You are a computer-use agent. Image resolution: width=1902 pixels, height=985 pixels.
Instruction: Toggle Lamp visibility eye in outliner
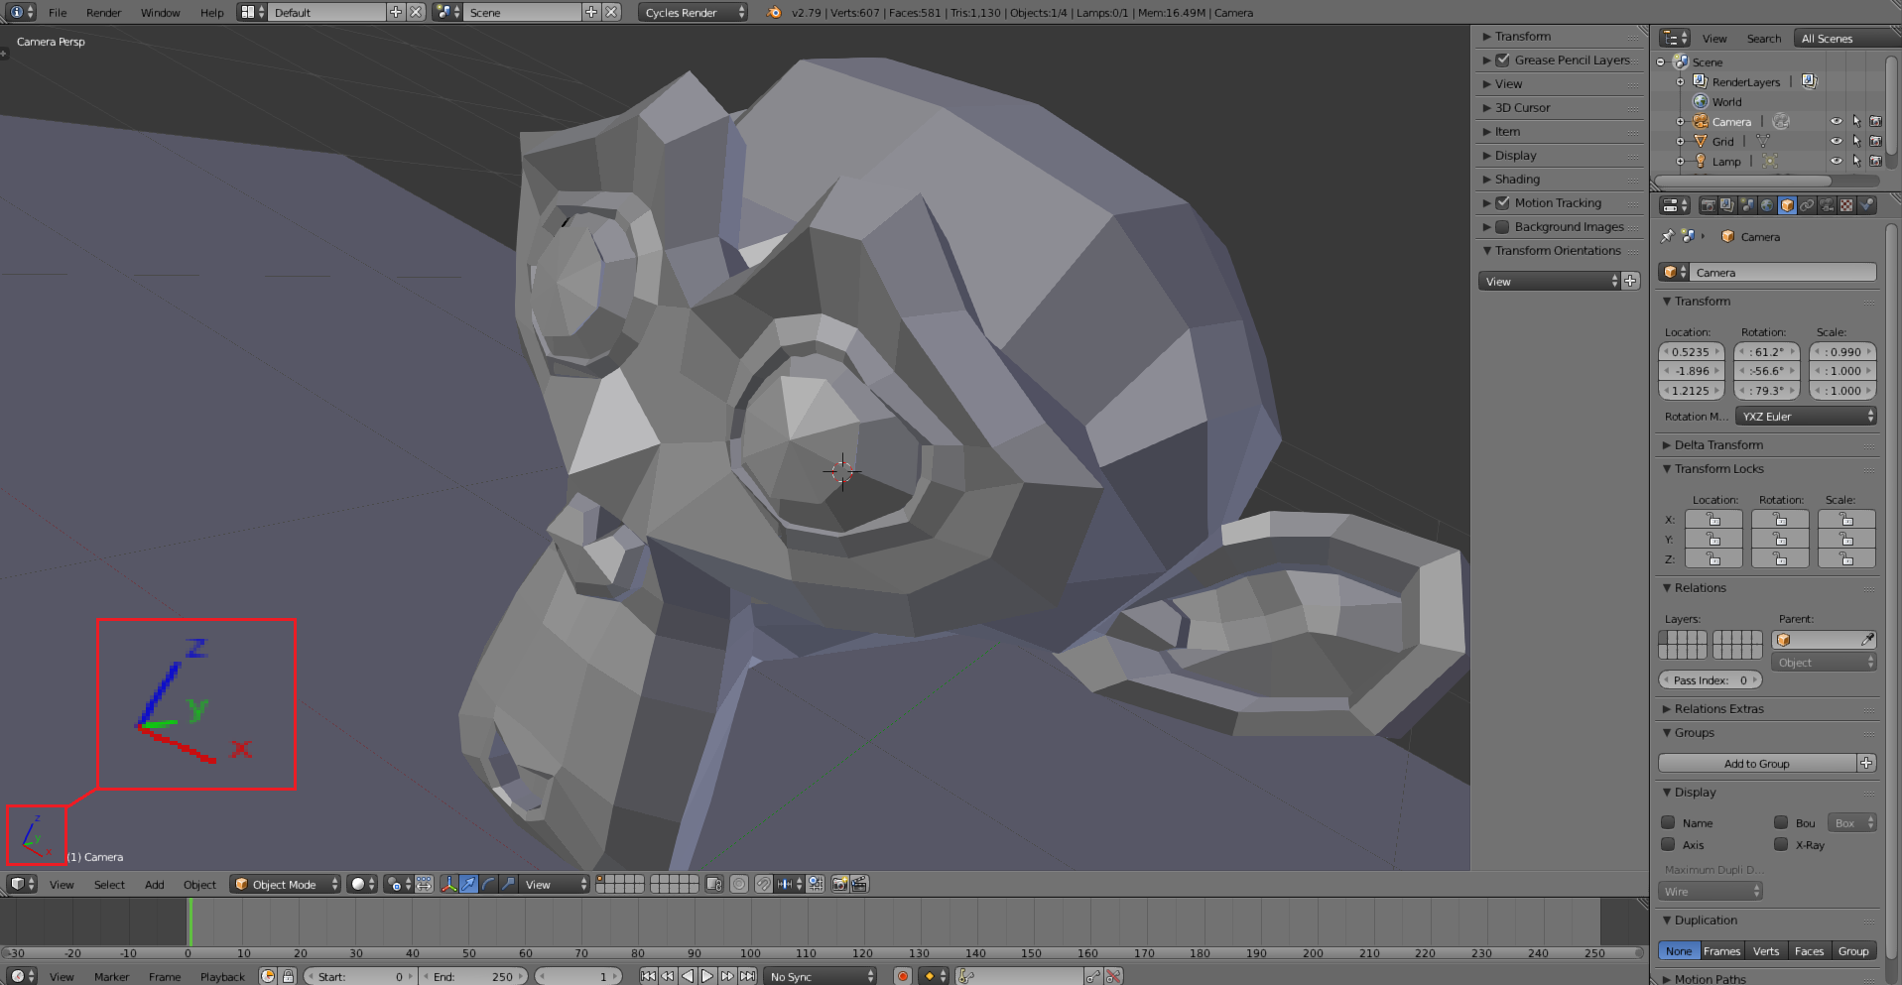pos(1837,161)
